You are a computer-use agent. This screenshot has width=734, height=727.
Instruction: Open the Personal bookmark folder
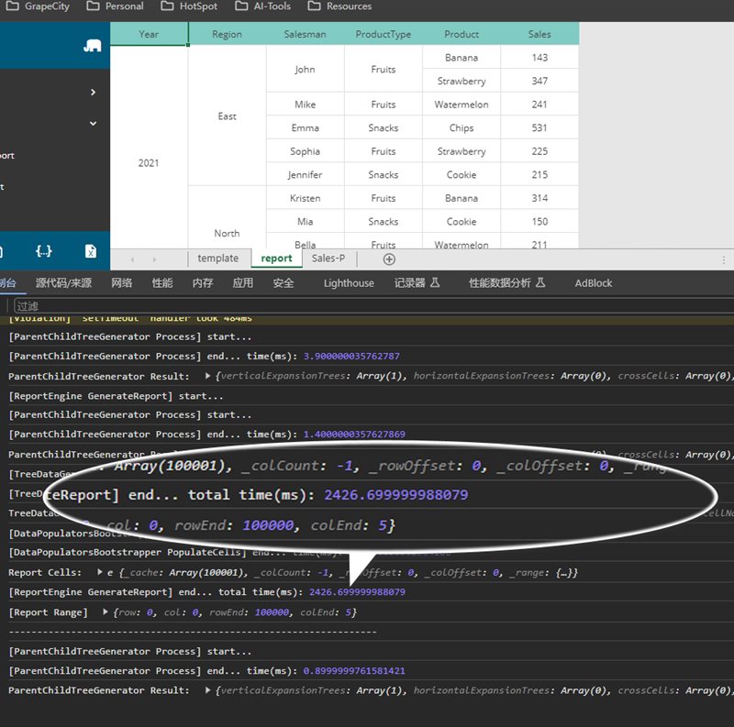click(116, 6)
